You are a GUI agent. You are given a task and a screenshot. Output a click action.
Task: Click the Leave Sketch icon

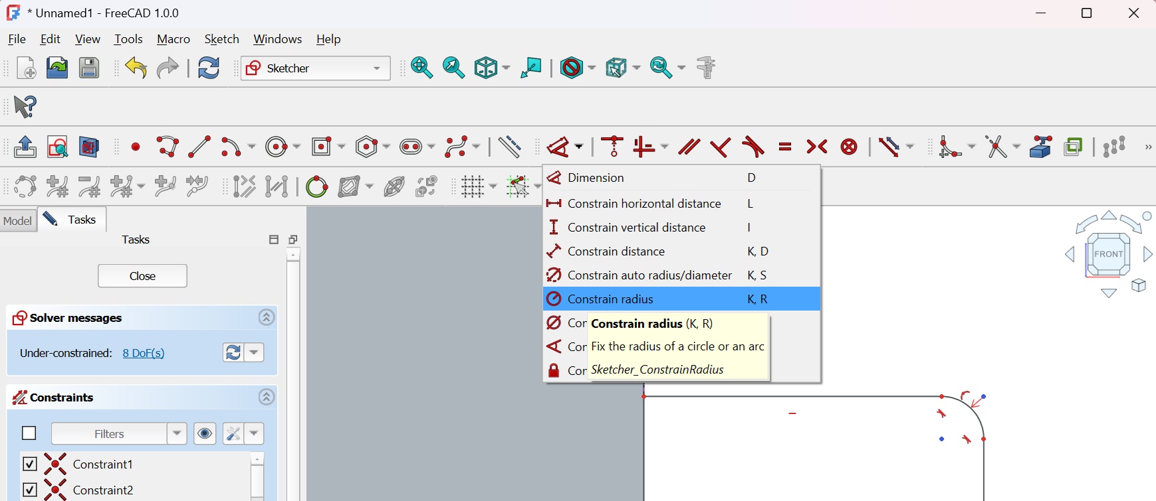pos(25,147)
